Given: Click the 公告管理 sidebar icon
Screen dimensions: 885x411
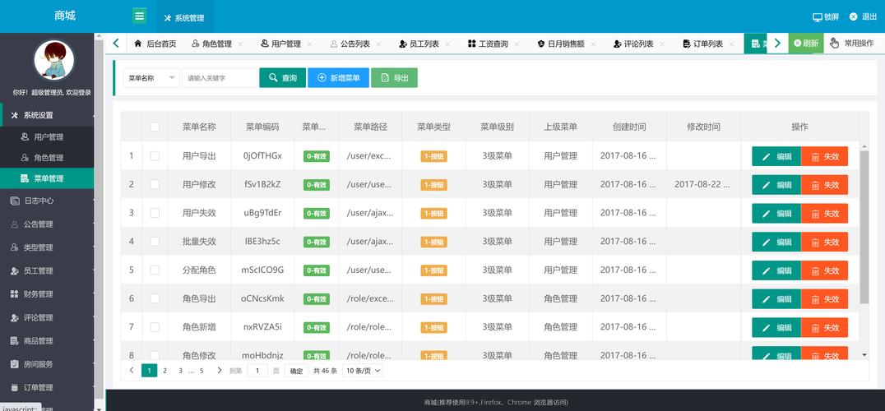Looking at the screenshot, I should pyautogui.click(x=15, y=224).
